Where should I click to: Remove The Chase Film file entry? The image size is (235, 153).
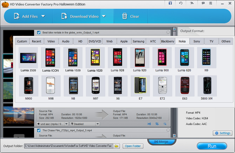coord(168,130)
